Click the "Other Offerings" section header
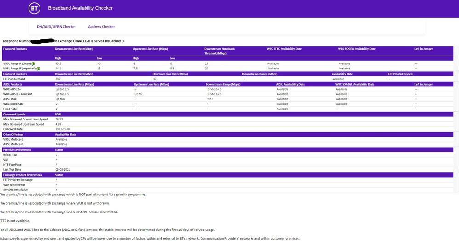 click(x=13, y=135)
